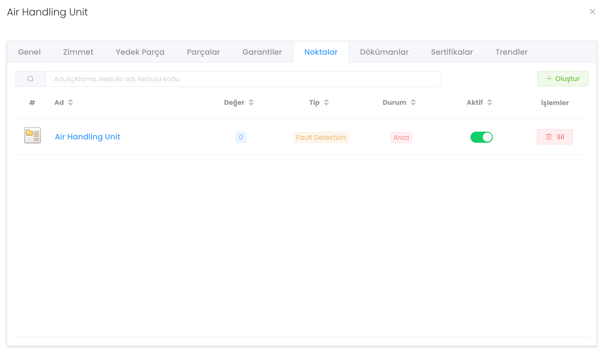The image size is (605, 361).
Task: Close the Air Handling Unit dialog
Action: click(592, 12)
